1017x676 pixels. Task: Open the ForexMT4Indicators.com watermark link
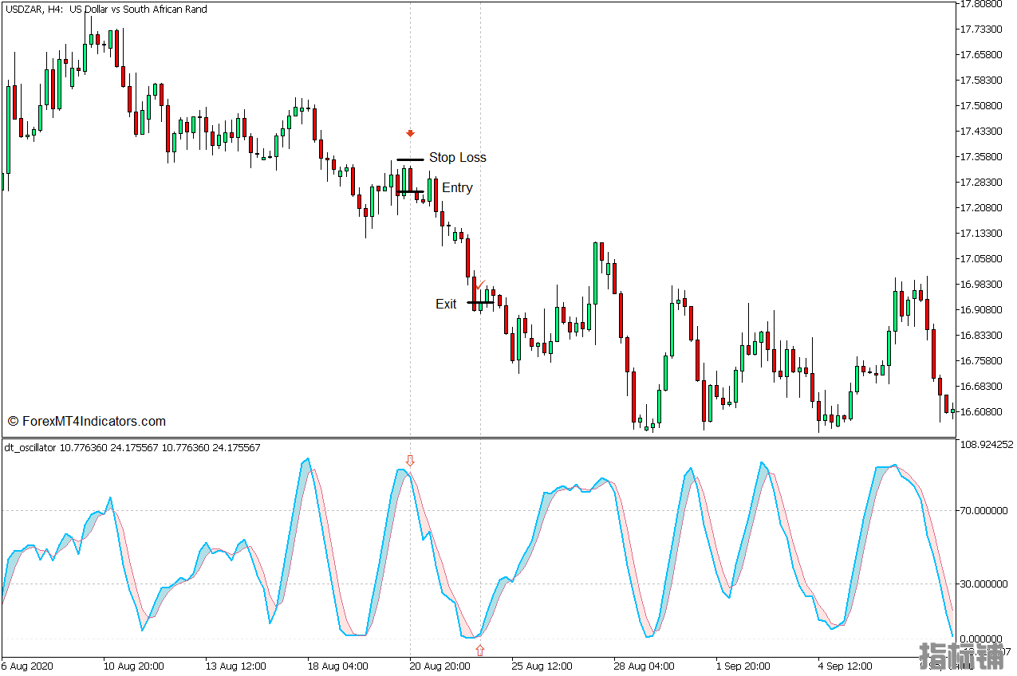(86, 421)
